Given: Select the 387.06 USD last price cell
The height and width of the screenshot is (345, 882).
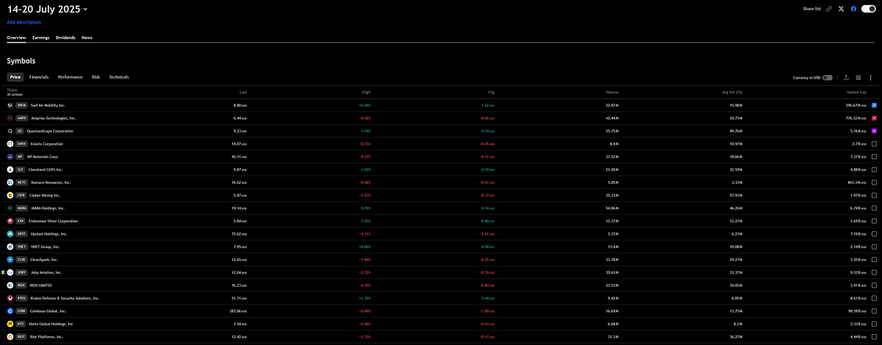Looking at the screenshot, I should (237, 311).
